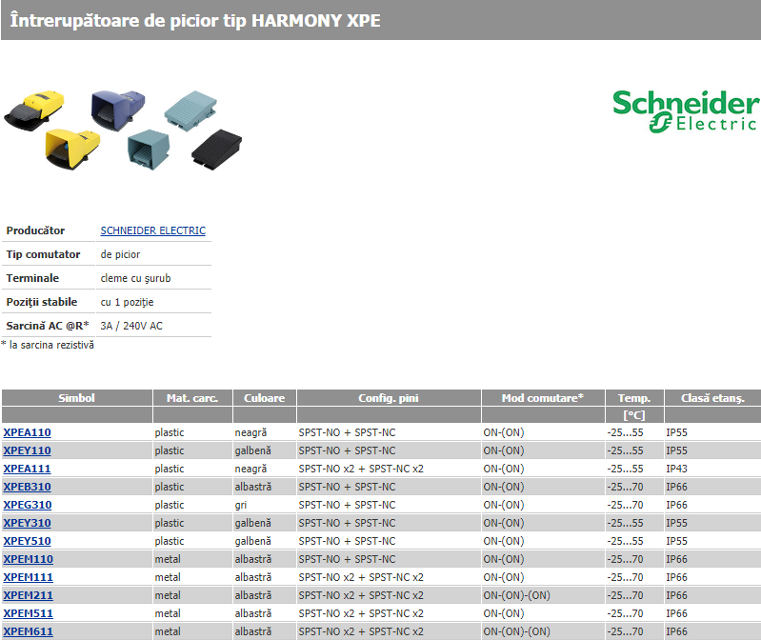
Task: Click 'plastic' in the XPEY310 row
Action: click(170, 523)
